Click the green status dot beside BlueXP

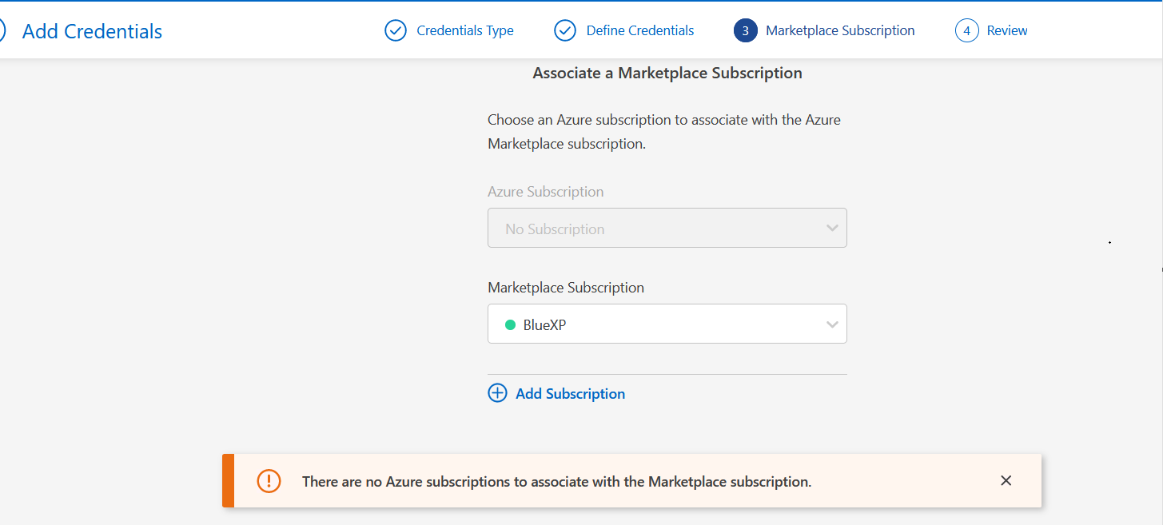(510, 324)
